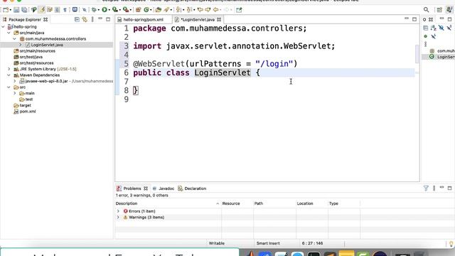Expand LoginServlet.java in Package Explorer

[x=21, y=45]
